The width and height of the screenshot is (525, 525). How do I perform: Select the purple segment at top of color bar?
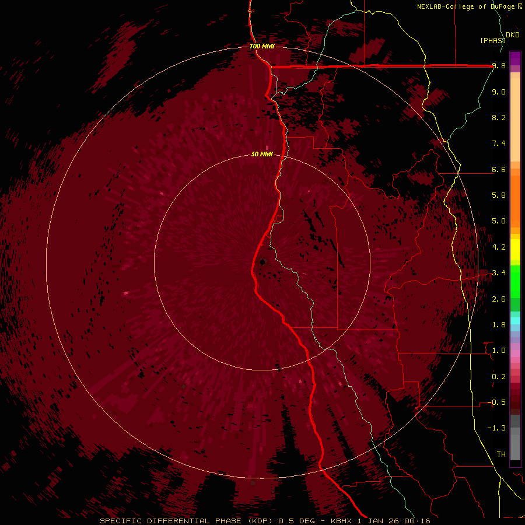click(515, 58)
